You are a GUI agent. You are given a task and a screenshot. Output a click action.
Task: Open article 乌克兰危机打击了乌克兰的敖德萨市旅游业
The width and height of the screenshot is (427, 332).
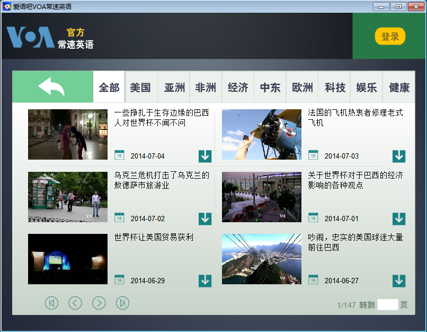pyautogui.click(x=162, y=180)
